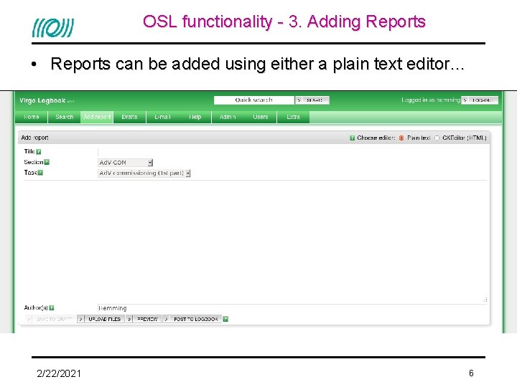The image size is (517, 387).
Task: Click the help icon next to Section
Action: [47, 162]
